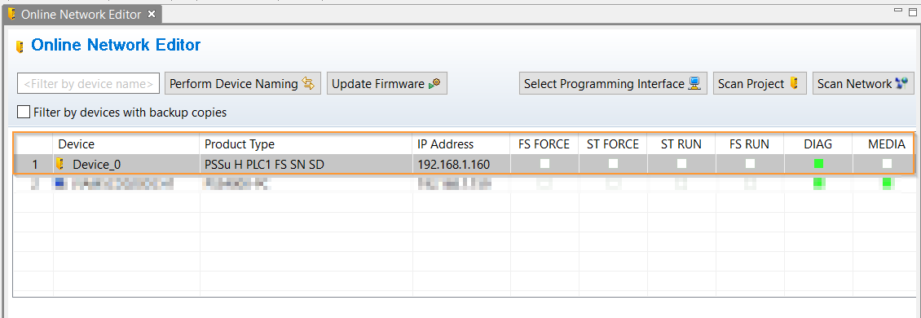Select the Online Network Editor tab
Viewport: 921px width, 318px height.
point(81,14)
